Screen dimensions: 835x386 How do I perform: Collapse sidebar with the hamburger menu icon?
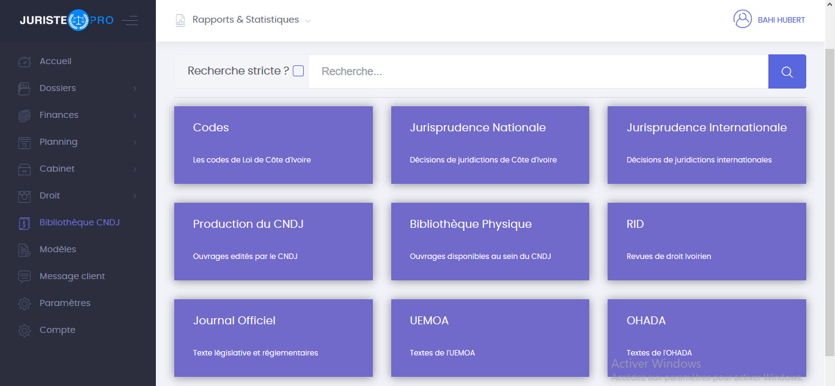(130, 21)
